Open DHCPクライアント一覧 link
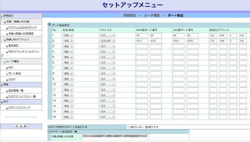This screenshot has height=142, width=250. 22,96
